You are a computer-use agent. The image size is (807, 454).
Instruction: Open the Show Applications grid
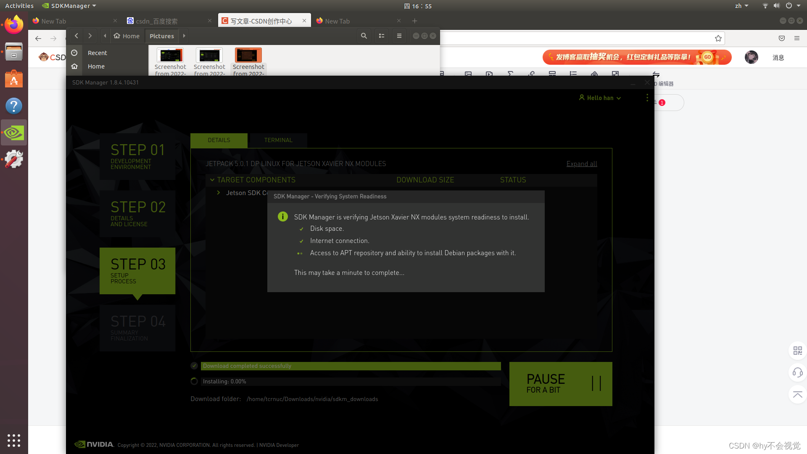[x=14, y=440]
